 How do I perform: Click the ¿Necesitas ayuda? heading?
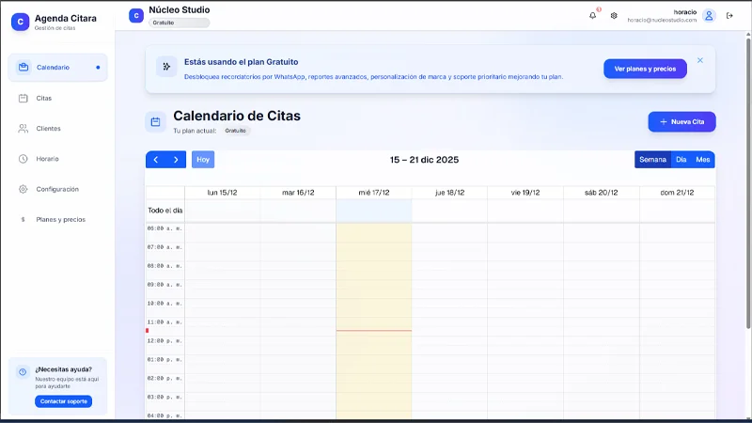click(63, 369)
